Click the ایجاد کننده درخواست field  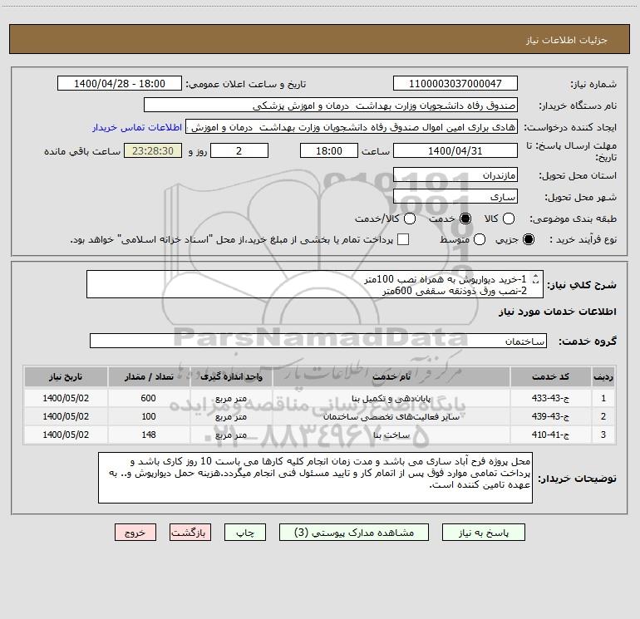(x=352, y=126)
